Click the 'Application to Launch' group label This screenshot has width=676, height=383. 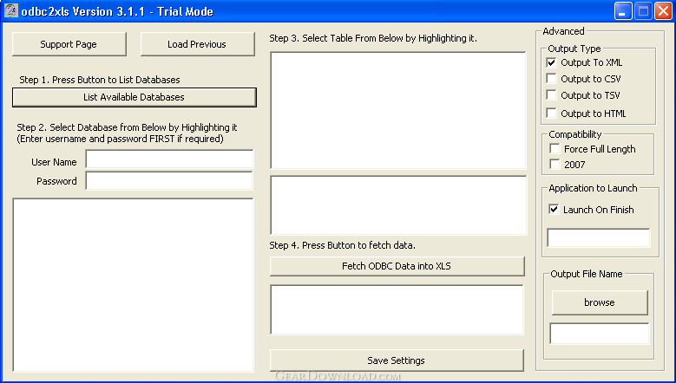593,188
